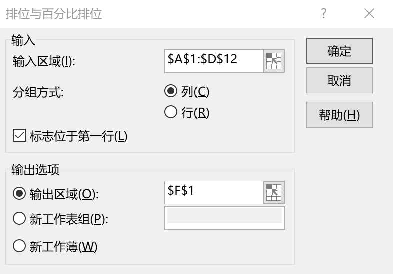Click the 输出选项 group title
The width and height of the screenshot is (393, 274).
(35, 170)
